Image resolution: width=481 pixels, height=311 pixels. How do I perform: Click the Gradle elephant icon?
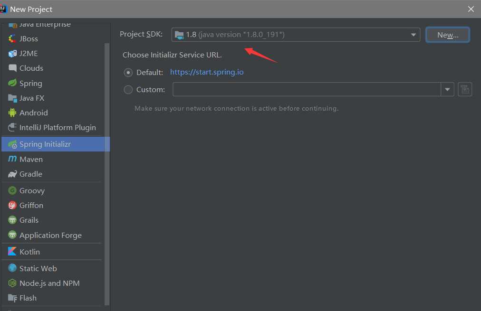[x=12, y=174]
